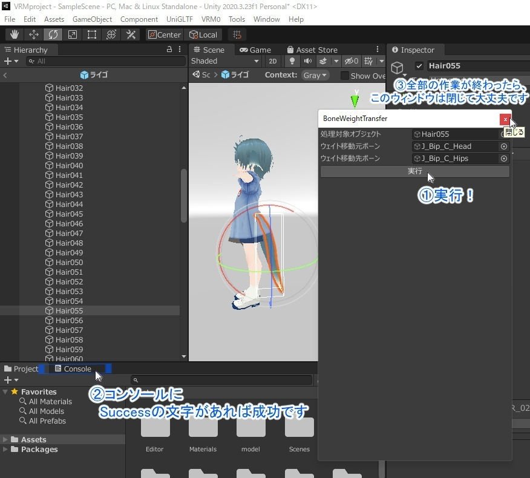
Task: Click the 実行 button in BoneWeightTransfer
Action: (x=414, y=171)
